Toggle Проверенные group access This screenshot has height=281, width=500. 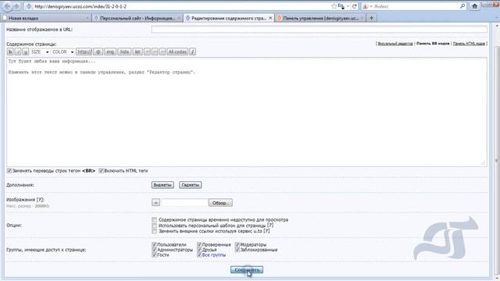coord(199,244)
